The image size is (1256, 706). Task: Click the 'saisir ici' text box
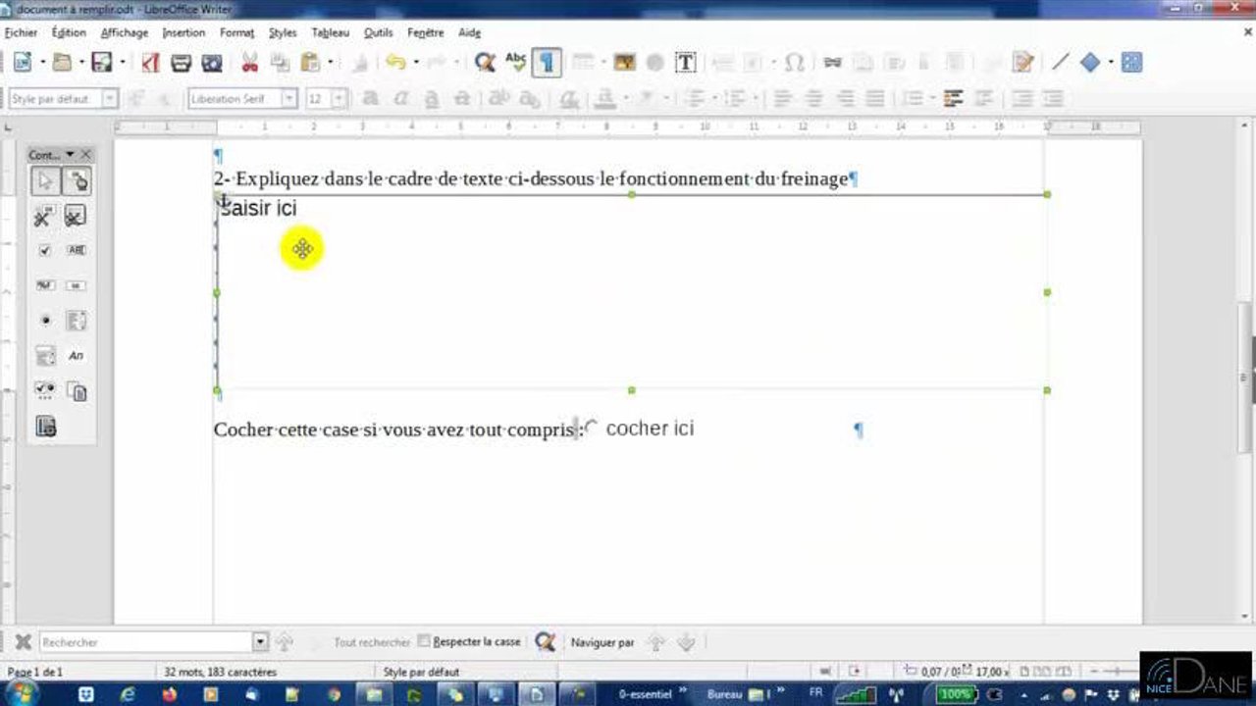631,291
